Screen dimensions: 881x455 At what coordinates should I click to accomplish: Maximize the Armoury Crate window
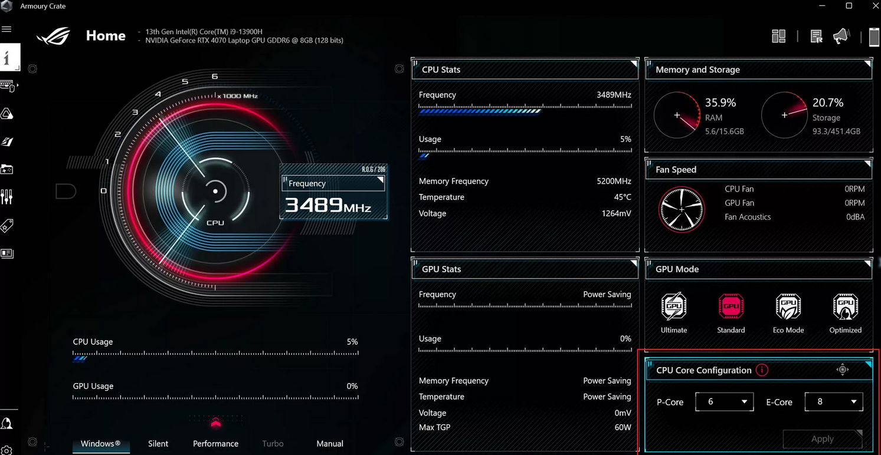(x=849, y=6)
